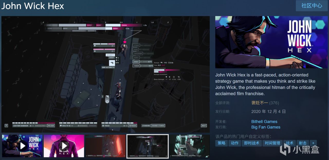The width and height of the screenshot is (329, 160).
Task: Click the game description paragraph
Action: [x=265, y=84]
